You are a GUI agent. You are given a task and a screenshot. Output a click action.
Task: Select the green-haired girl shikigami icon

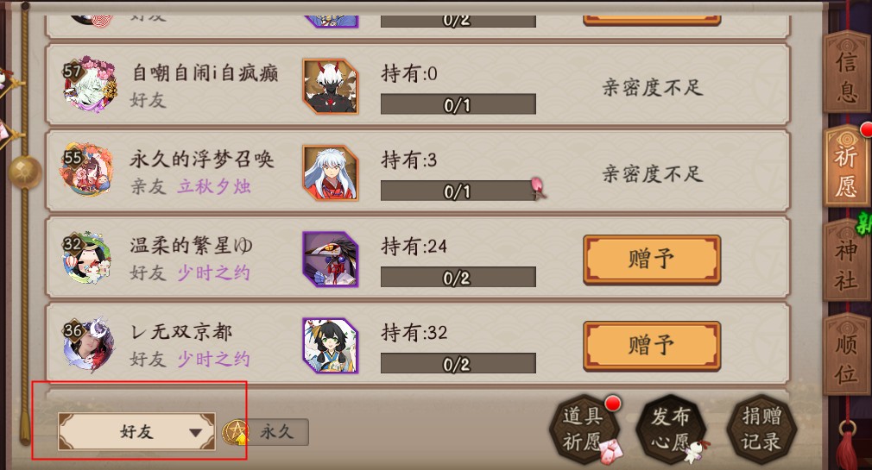click(x=331, y=346)
